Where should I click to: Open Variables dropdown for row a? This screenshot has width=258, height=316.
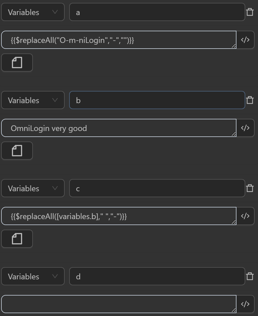[x=33, y=12]
